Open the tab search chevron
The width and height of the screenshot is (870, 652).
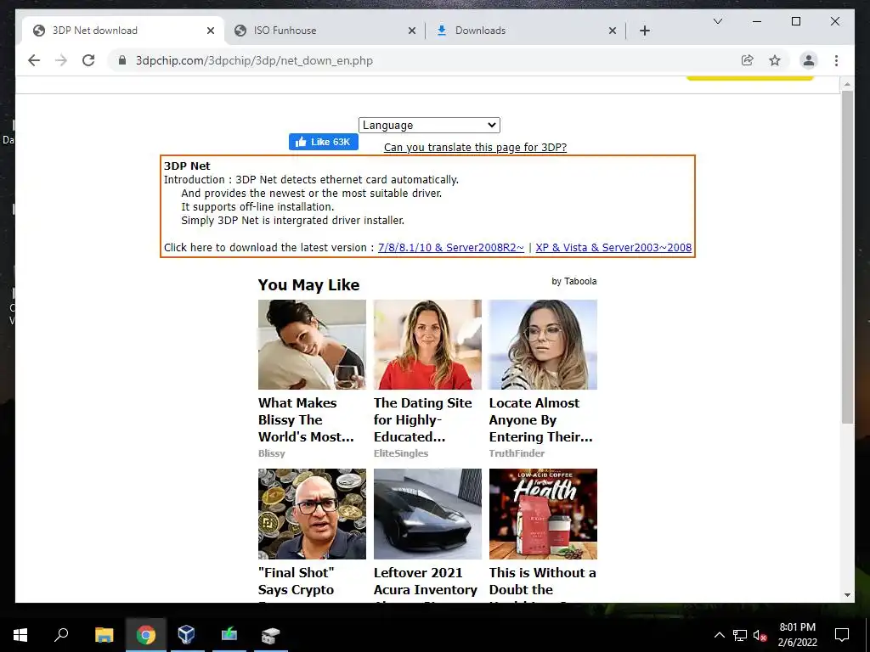(x=717, y=21)
